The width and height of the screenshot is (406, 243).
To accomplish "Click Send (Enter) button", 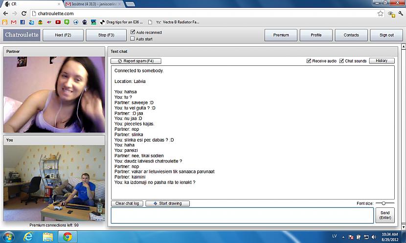I will [385, 215].
